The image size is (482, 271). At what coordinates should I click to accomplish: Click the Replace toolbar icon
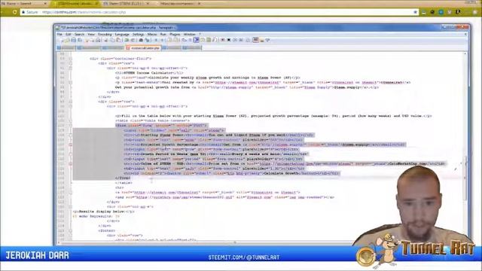(148, 40)
